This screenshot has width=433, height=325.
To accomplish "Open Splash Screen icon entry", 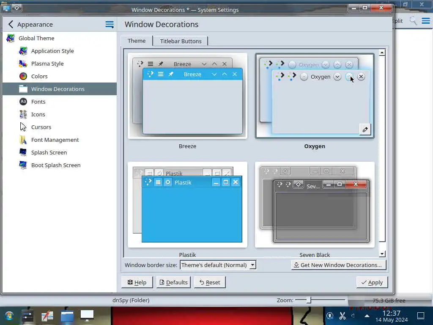I will 23,152.
